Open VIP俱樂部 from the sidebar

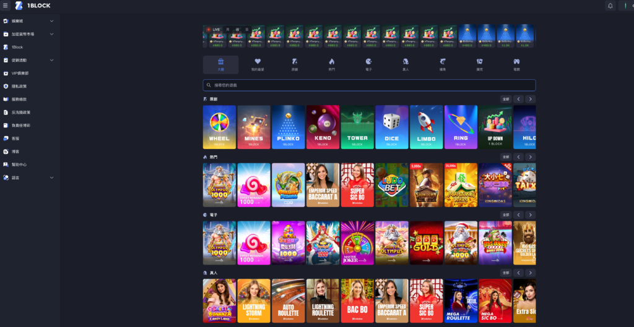[x=20, y=73]
